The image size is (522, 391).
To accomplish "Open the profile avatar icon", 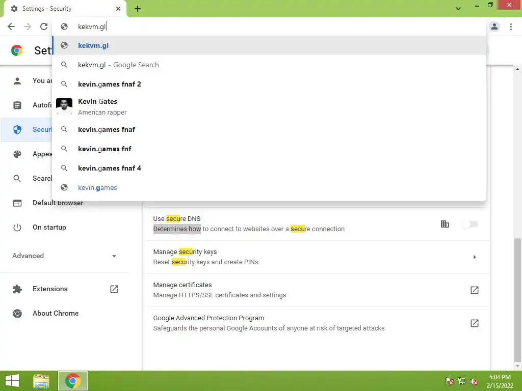I will coord(494,26).
